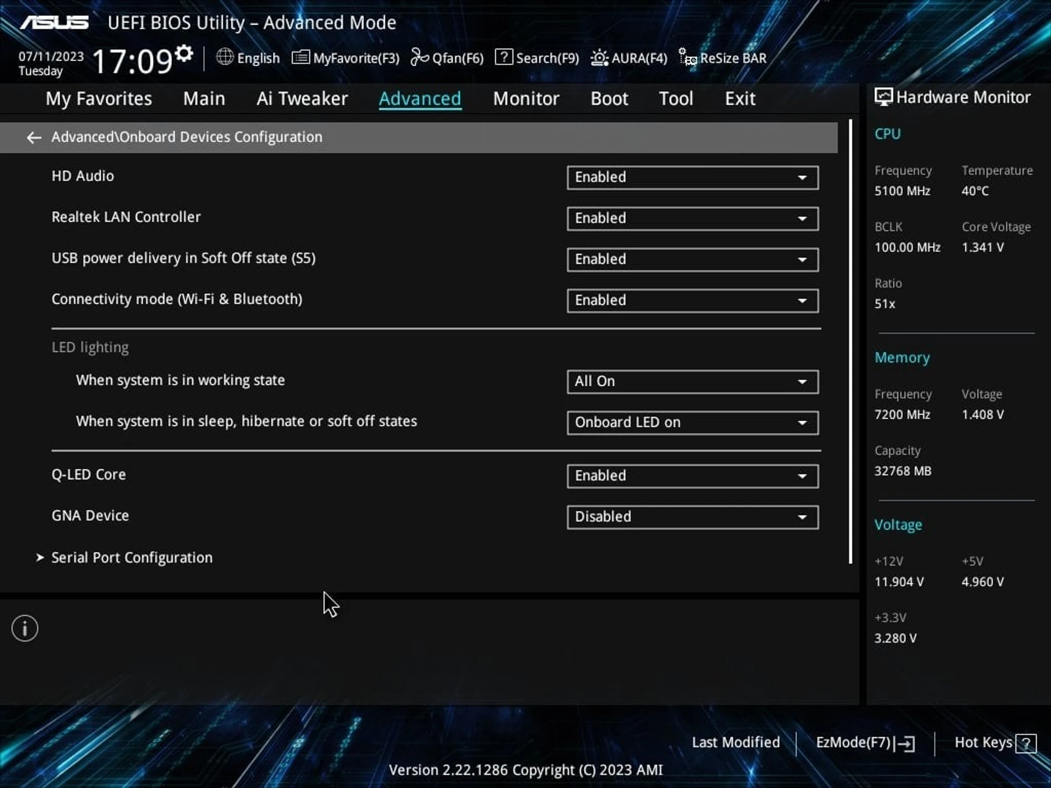Click the Qfan fan icon
This screenshot has width=1051, height=788.
(419, 57)
